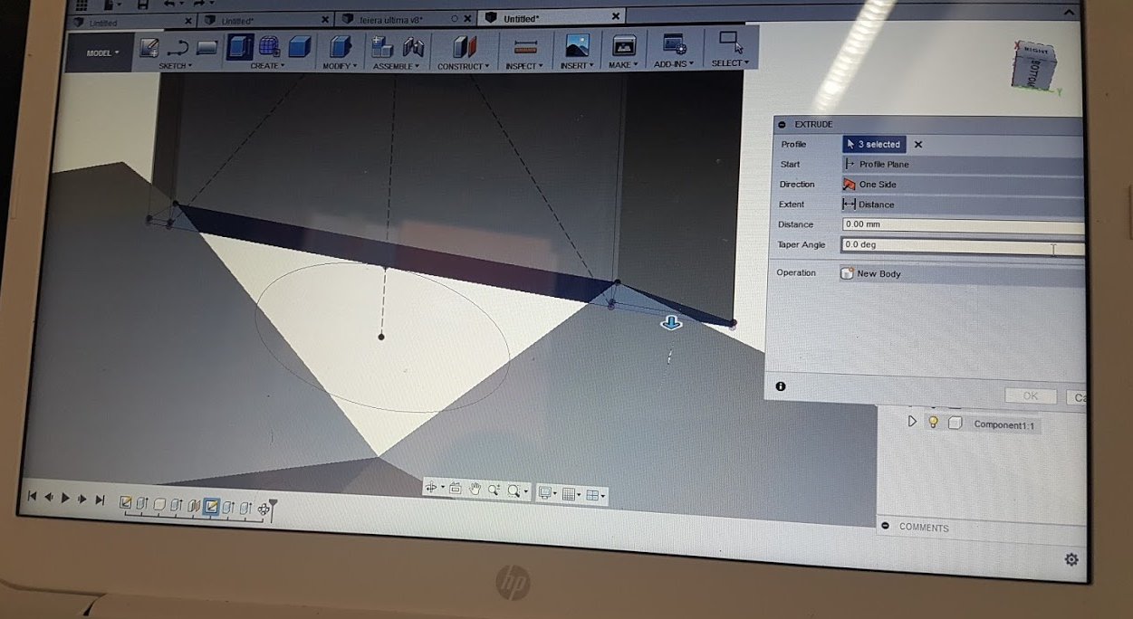Select the Extrude tool icon in Create
1133x619 pixels.
(239, 47)
